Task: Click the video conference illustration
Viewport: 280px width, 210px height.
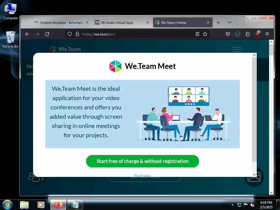Action: click(183, 114)
